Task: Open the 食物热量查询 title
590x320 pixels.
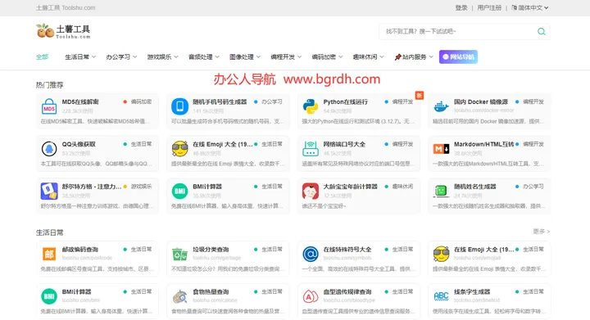Action: tap(211, 292)
